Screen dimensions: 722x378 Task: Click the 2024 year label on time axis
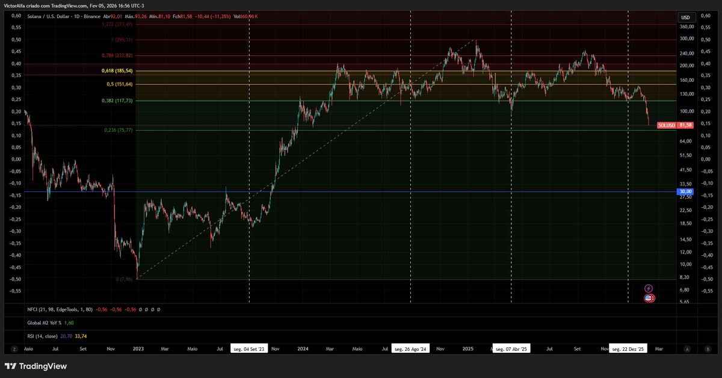(303, 349)
